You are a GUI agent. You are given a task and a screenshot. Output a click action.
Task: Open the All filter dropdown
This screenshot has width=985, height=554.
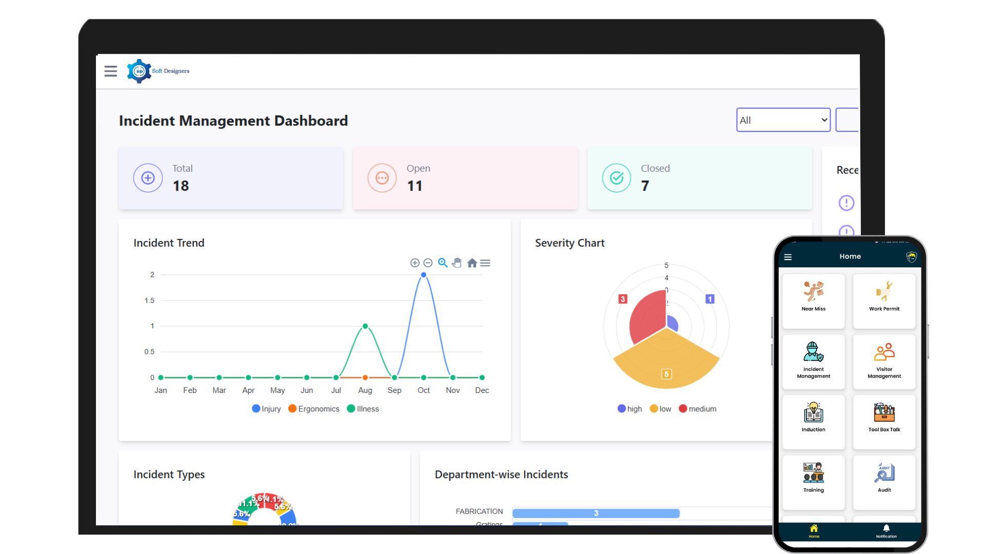[x=783, y=120]
